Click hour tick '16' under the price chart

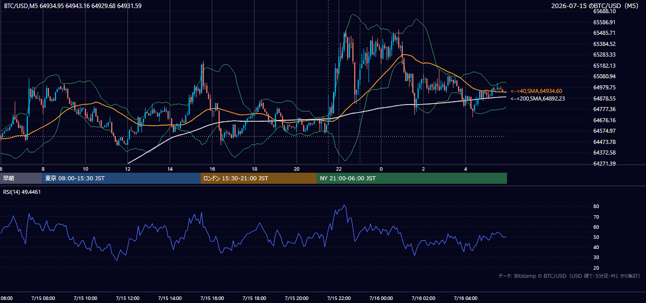(x=212, y=169)
